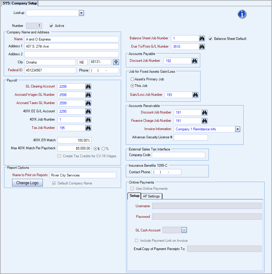272x274 pixels.
Task: Open the Balance Sheet Job Number lookup
Action: click(201, 38)
